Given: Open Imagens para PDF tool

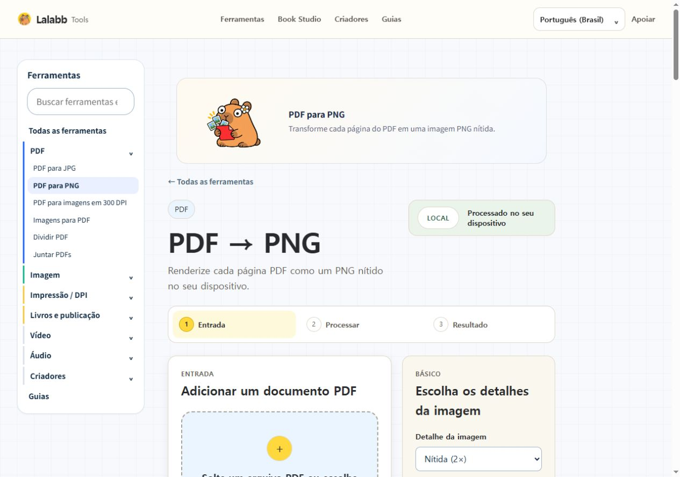Looking at the screenshot, I should click(x=61, y=220).
